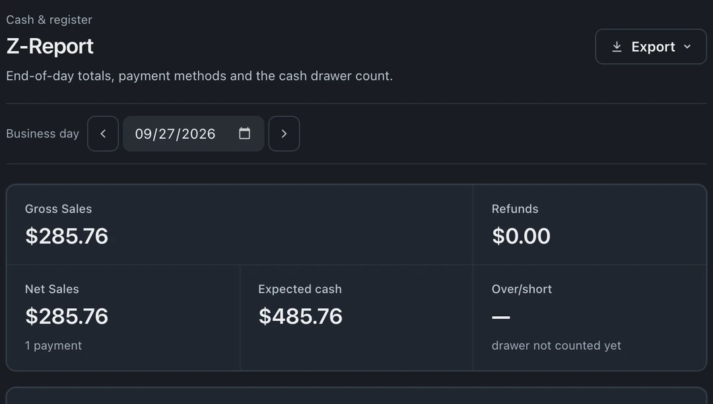Viewport: 713px width, 404px height.
Task: Click the Net Sales label
Action: click(52, 289)
